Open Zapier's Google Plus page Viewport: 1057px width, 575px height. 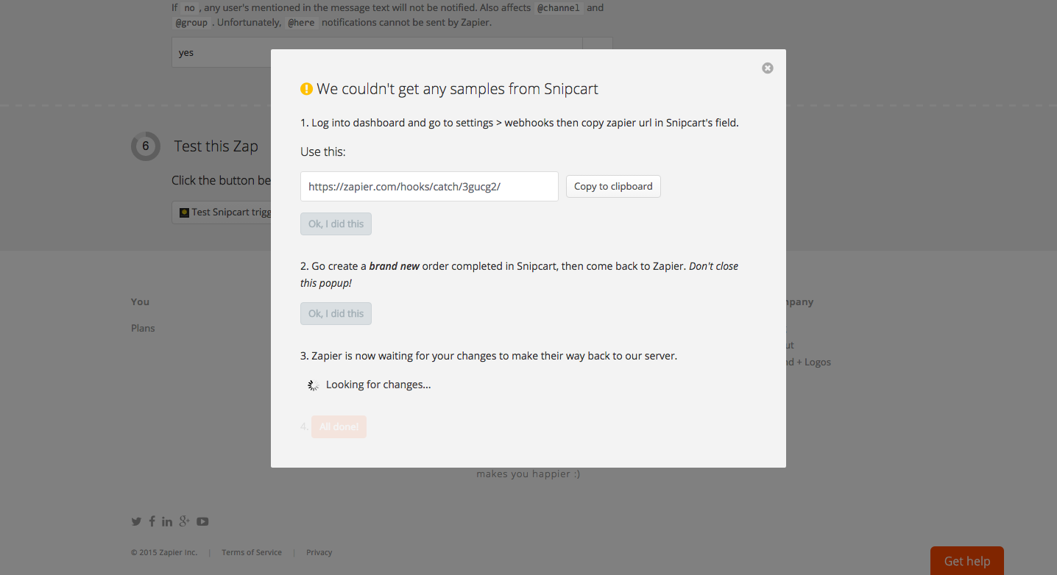[x=184, y=521]
